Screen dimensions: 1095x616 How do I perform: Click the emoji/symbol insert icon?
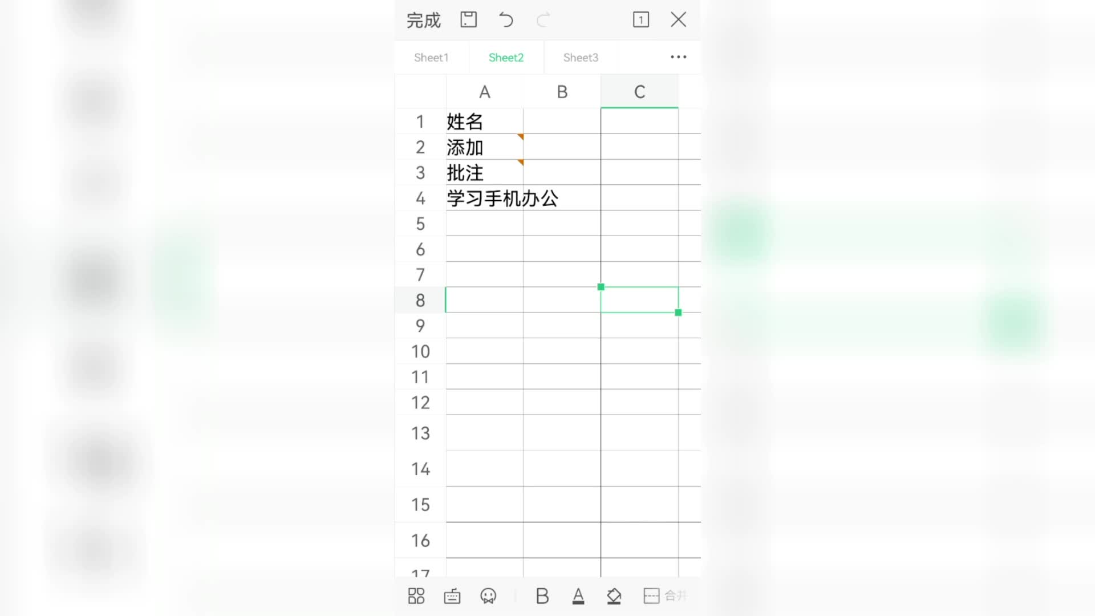click(488, 595)
